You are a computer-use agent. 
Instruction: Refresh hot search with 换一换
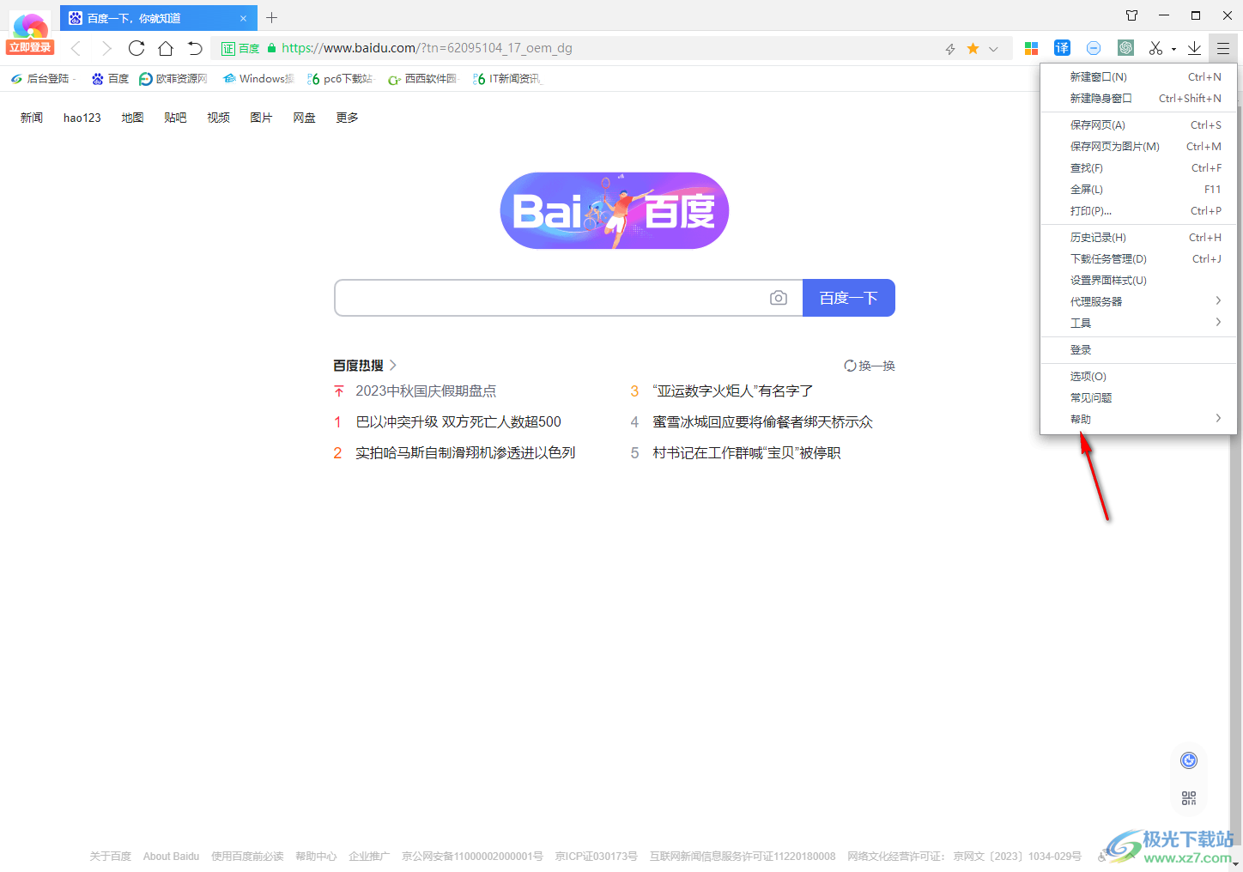[x=869, y=366]
